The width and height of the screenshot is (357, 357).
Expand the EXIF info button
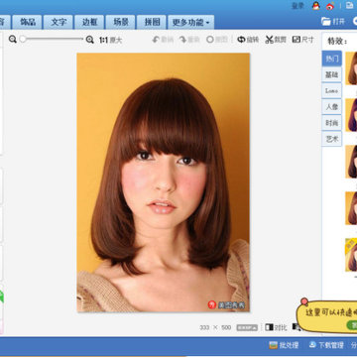[x=247, y=327]
